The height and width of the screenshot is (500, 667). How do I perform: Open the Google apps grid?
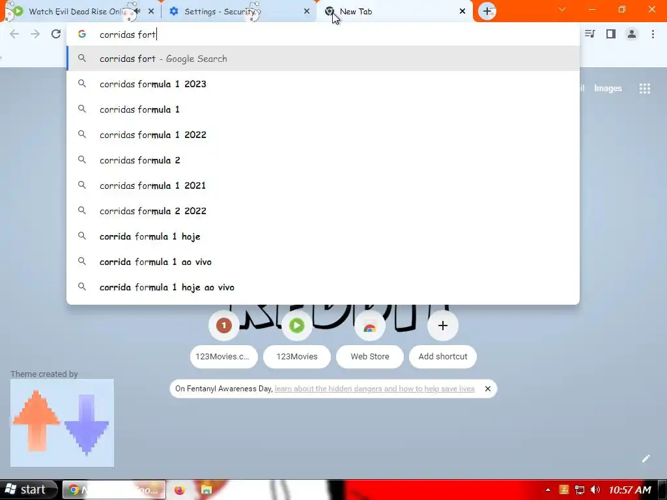tap(644, 89)
